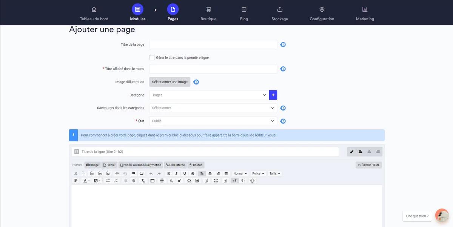Open the Catégorie dropdown
The height and width of the screenshot is (227, 453).
click(209, 95)
